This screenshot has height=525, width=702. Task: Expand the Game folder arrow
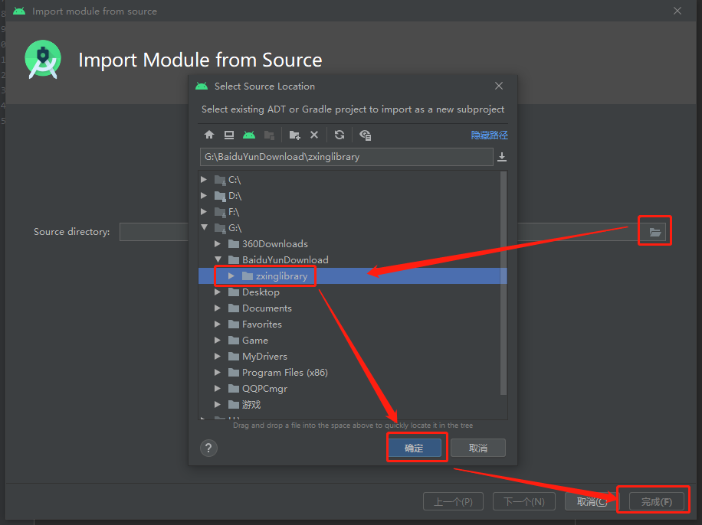pos(218,341)
